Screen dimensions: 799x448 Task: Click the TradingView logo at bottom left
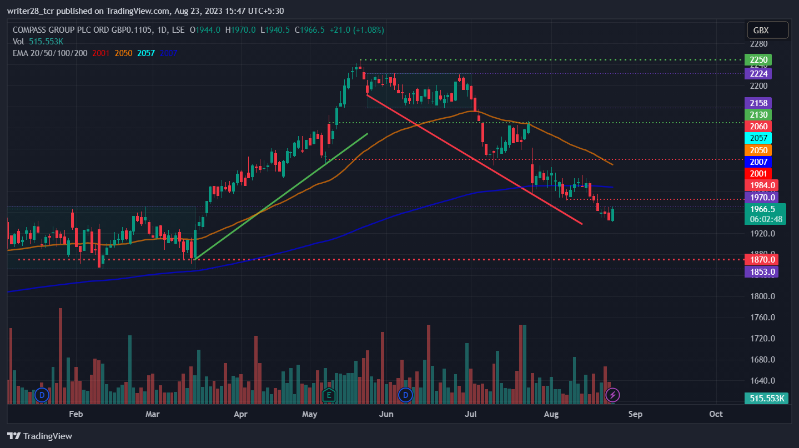(x=39, y=436)
